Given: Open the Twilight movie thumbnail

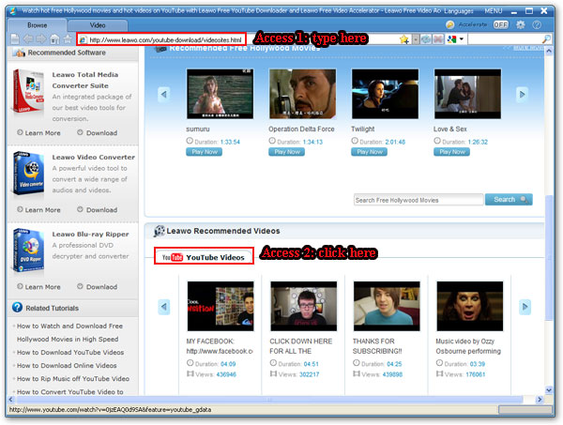Looking at the screenshot, I should pos(386,94).
